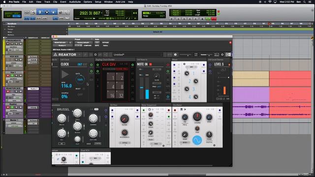Switch the Clock to EXT mode
This screenshot has width=315, height=177.
(x=85, y=64)
